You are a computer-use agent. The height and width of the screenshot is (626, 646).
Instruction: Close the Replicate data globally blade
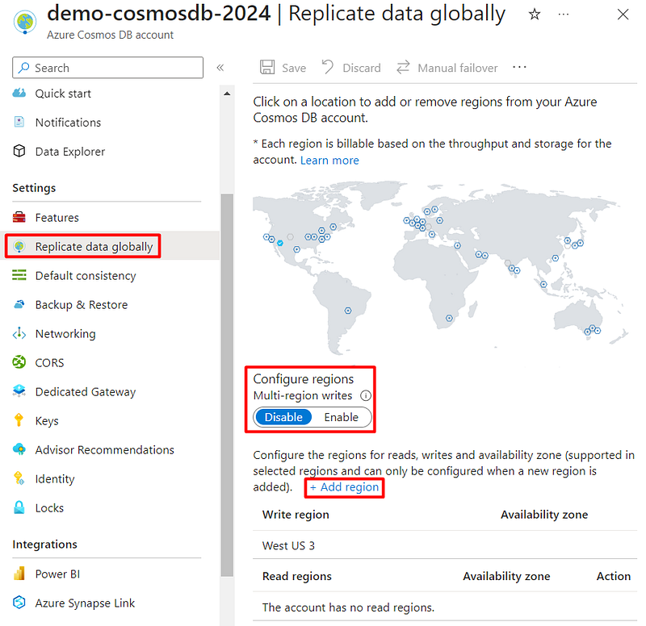coord(623,15)
